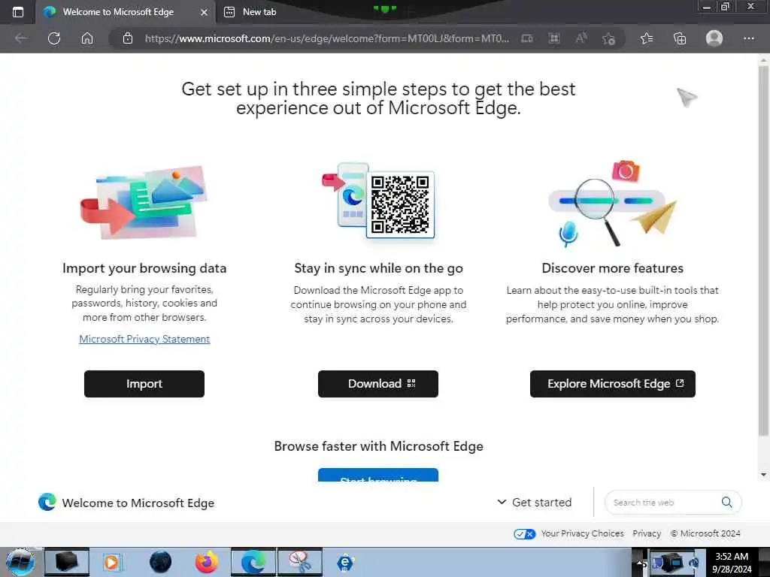Open the black box taskbar icon
770x577 pixels.
67,562
